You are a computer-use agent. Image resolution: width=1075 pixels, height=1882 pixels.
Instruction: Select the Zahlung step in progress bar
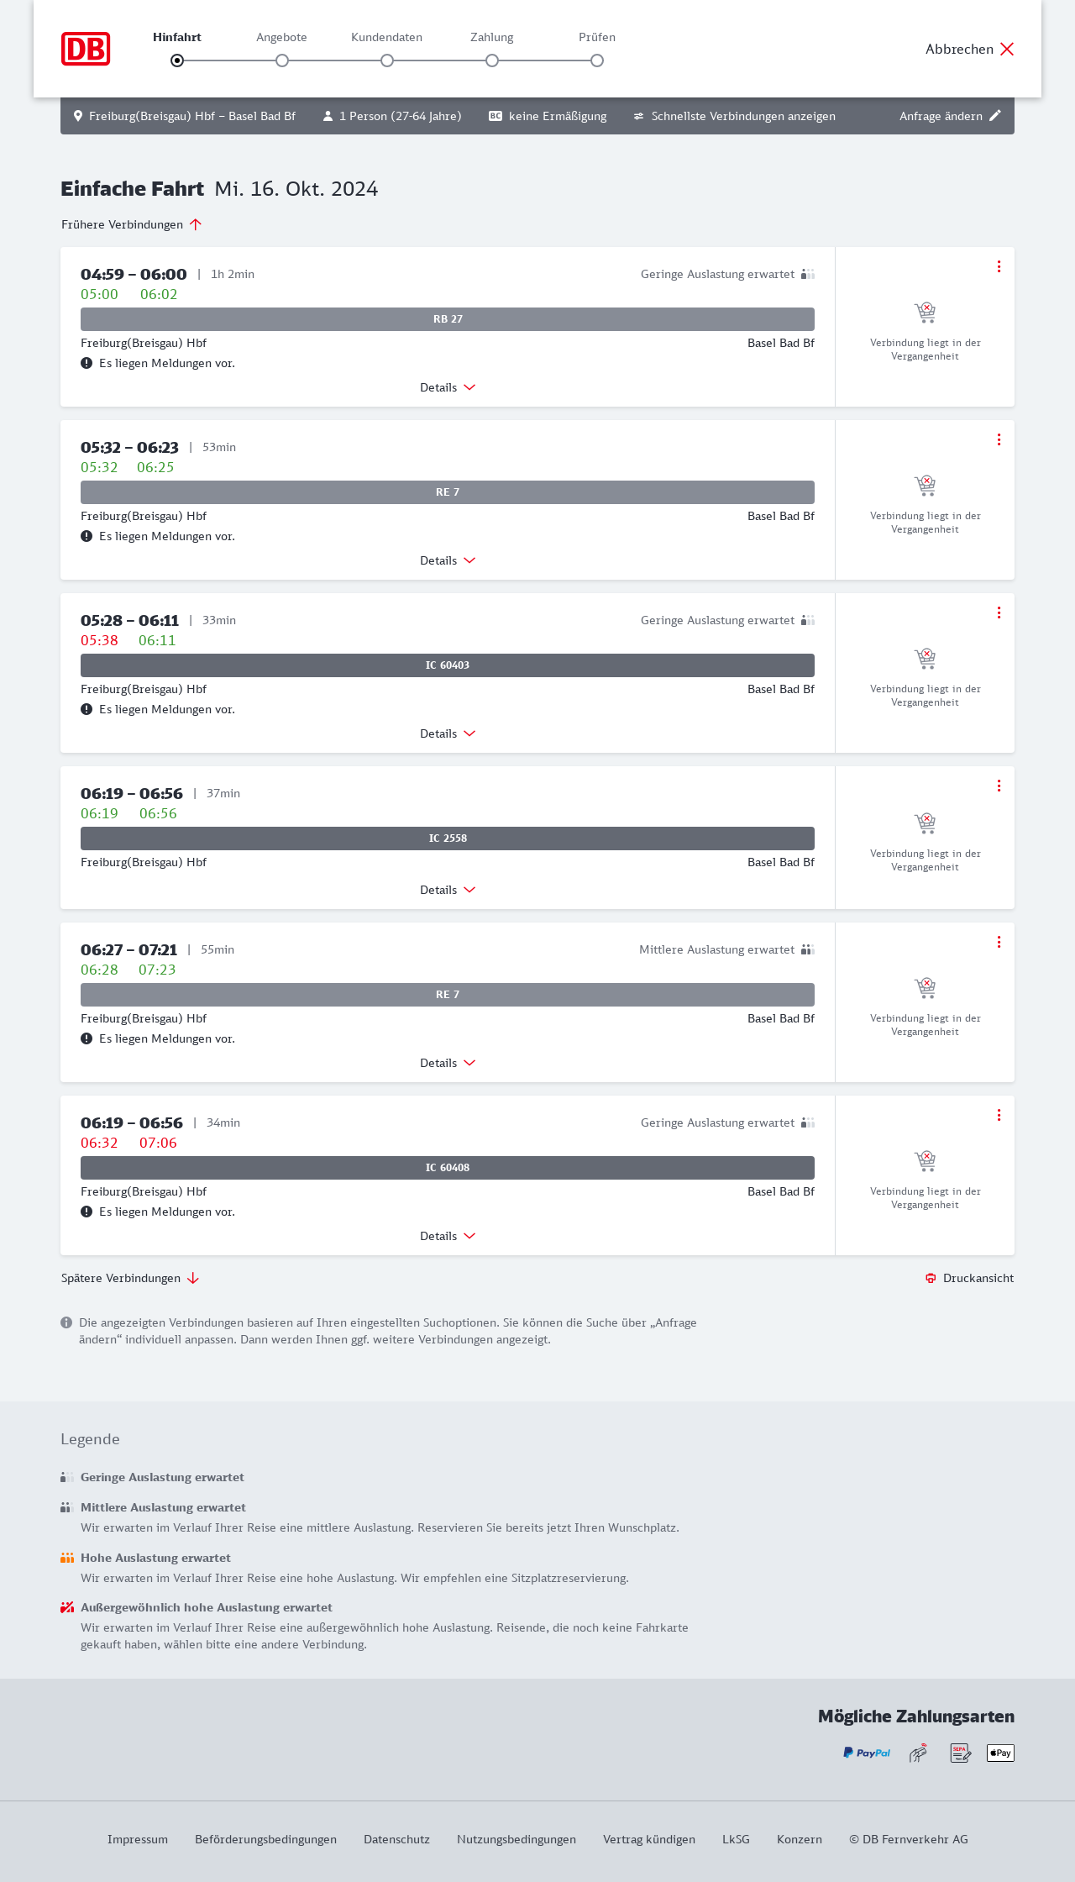(x=492, y=60)
